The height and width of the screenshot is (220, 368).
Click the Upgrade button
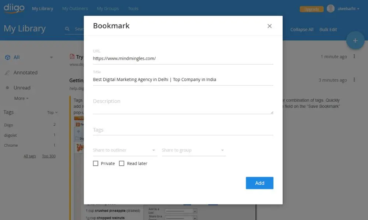pyautogui.click(x=311, y=9)
